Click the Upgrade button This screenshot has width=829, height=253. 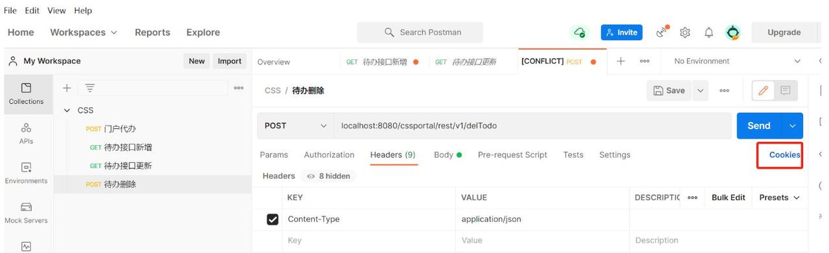point(784,32)
